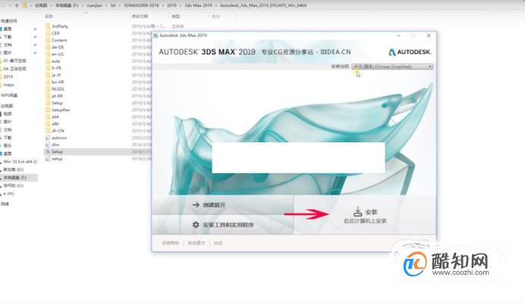This screenshot has width=525, height=305.
Task: Open the 本地磁盘 (F:) drive in the sidebar
Action: [x=14, y=178]
